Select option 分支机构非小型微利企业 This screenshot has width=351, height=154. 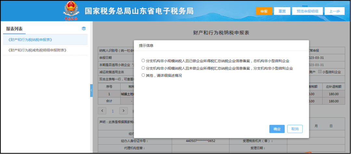click(143, 68)
